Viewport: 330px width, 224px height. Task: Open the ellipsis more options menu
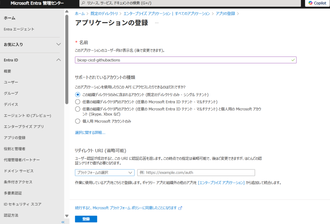(157, 23)
